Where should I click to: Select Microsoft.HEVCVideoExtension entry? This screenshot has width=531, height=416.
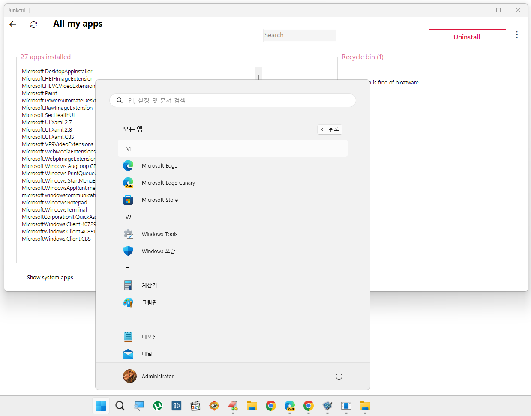pyautogui.click(x=58, y=86)
